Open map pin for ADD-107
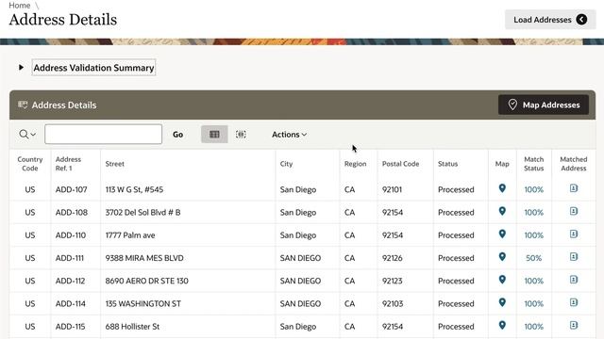Image resolution: width=604 pixels, height=339 pixels. [502, 188]
